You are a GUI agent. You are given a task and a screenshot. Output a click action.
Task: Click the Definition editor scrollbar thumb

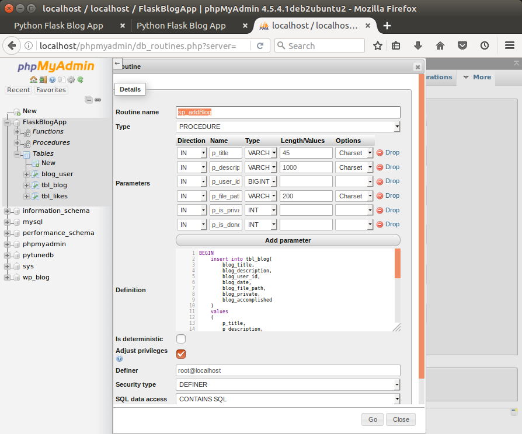398,263
